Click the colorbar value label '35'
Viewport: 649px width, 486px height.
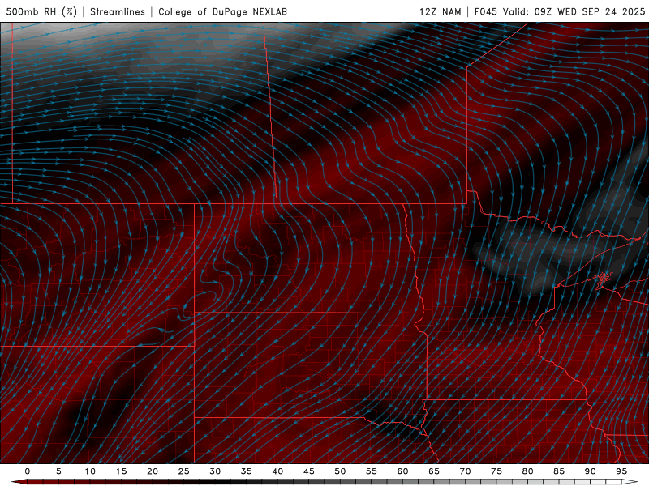coord(247,471)
